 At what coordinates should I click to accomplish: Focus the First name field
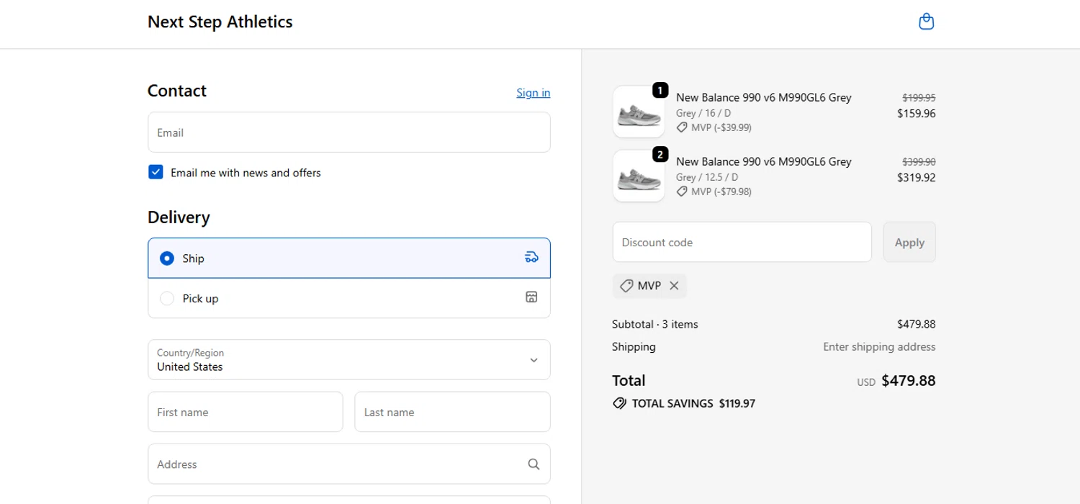pos(246,412)
